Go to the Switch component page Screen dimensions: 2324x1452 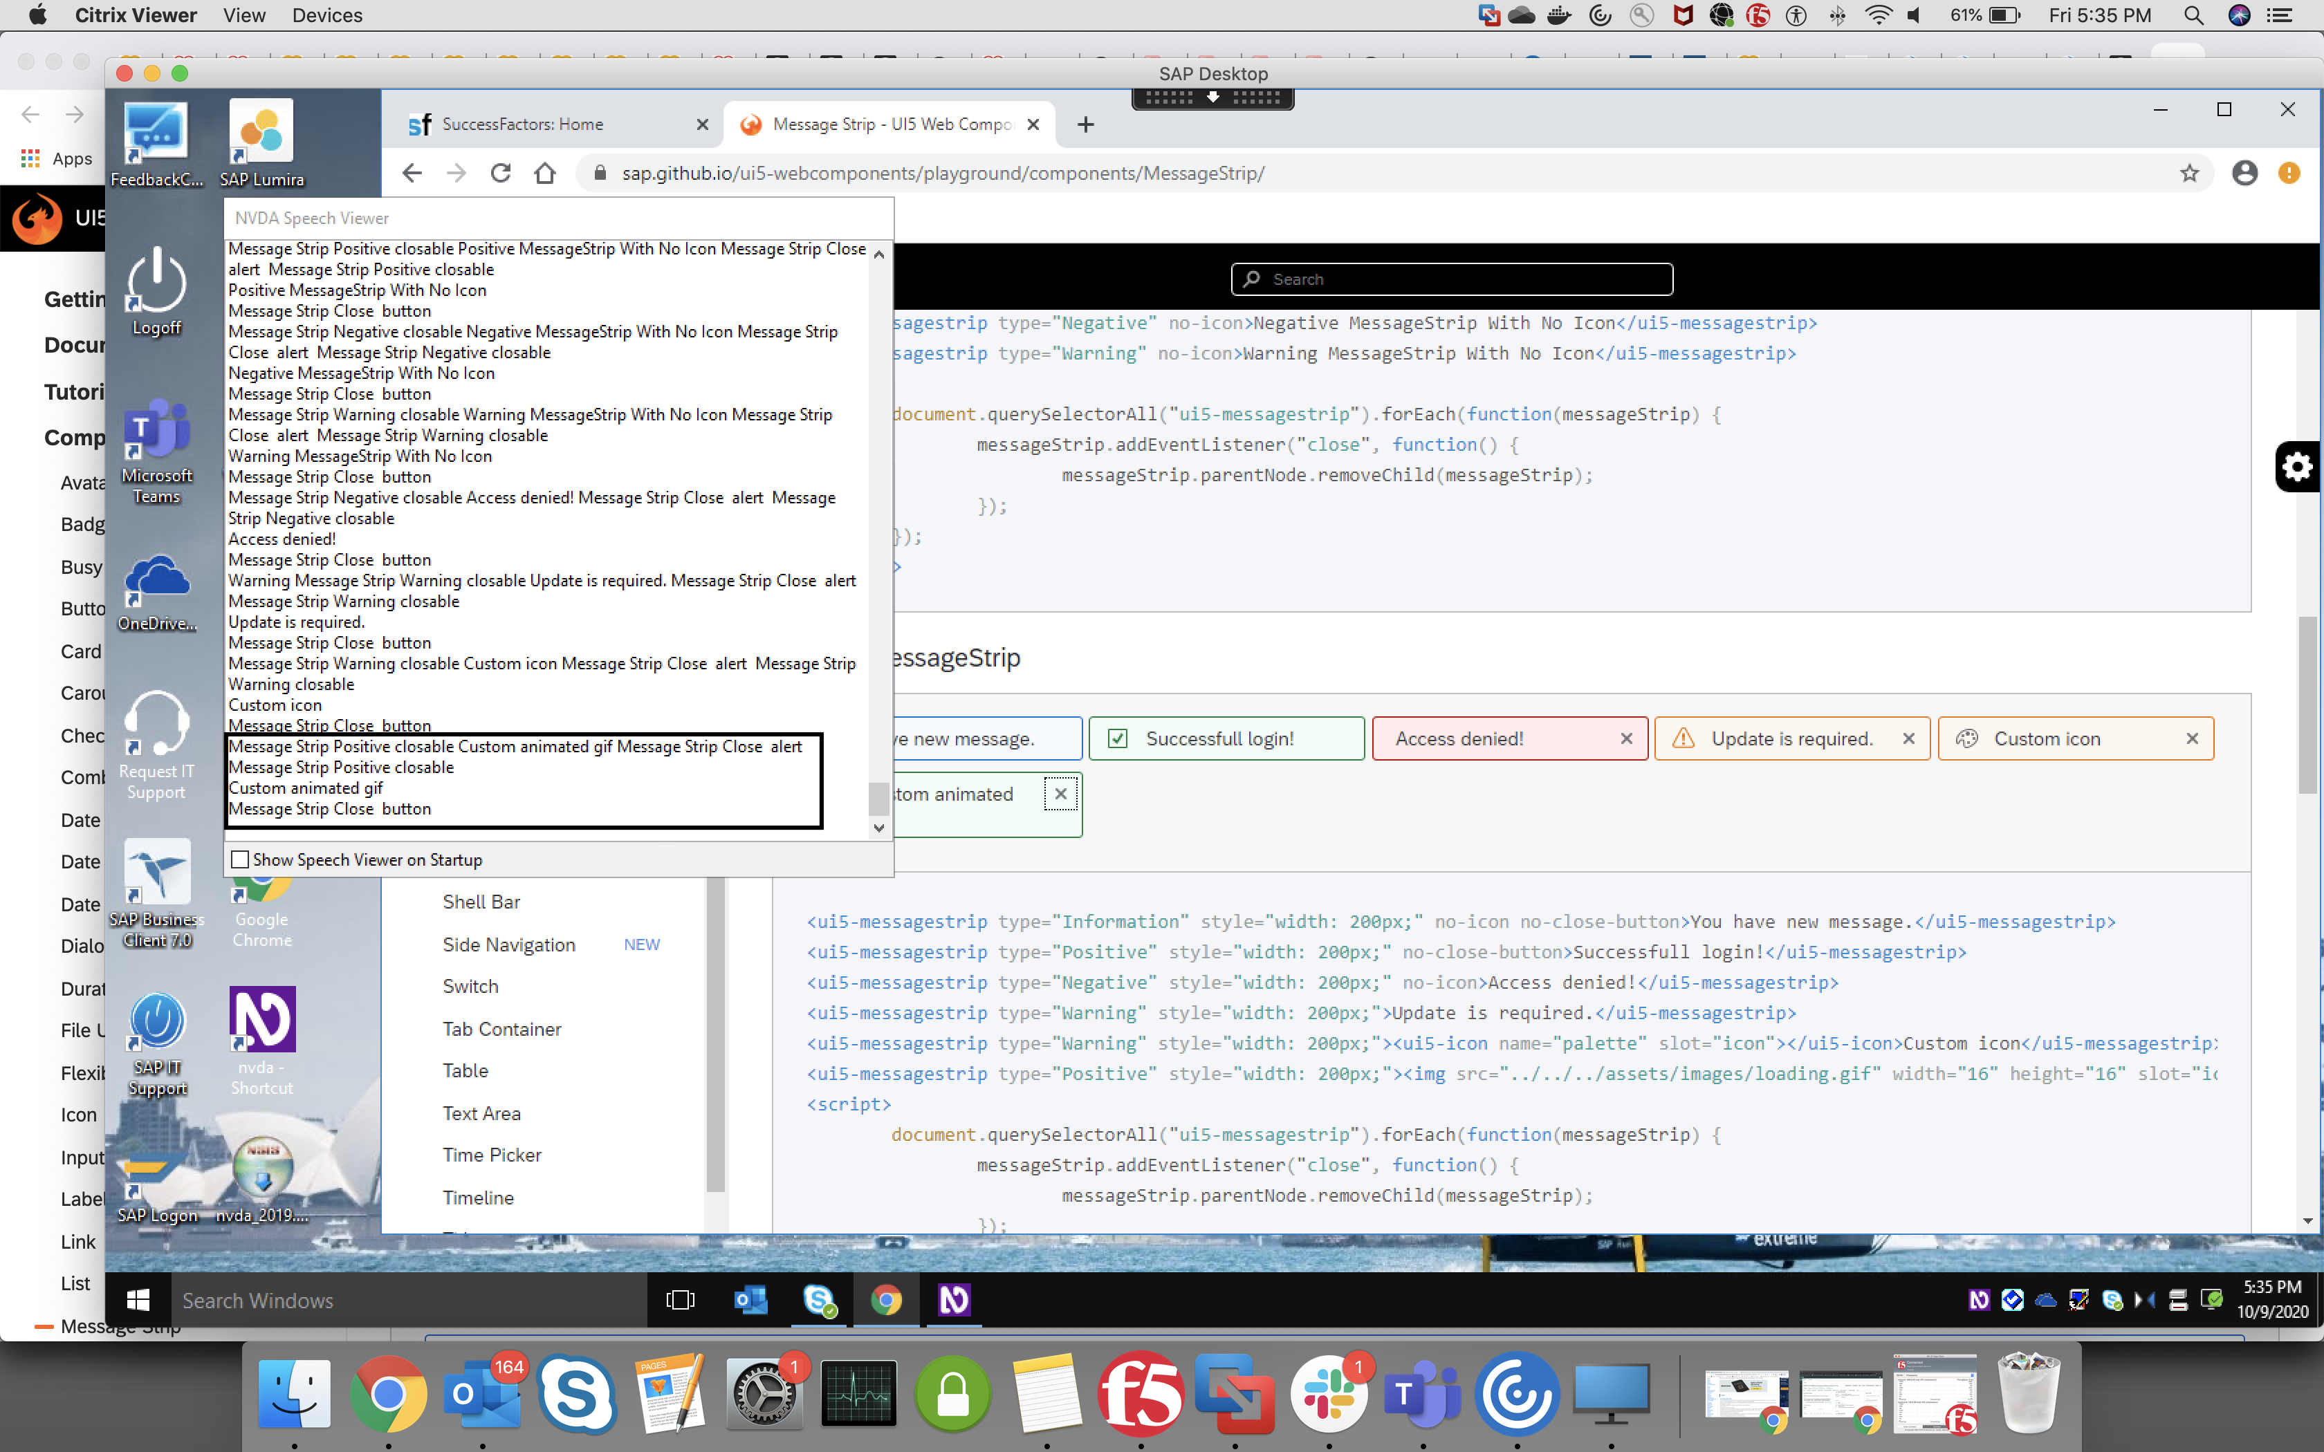click(470, 986)
